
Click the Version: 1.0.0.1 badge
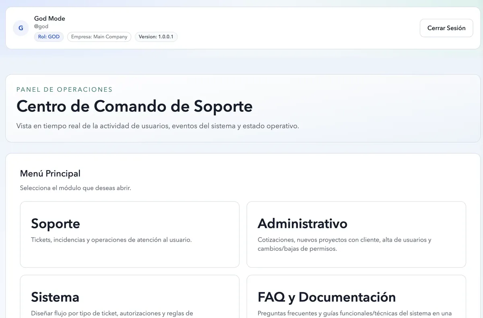[x=156, y=37]
